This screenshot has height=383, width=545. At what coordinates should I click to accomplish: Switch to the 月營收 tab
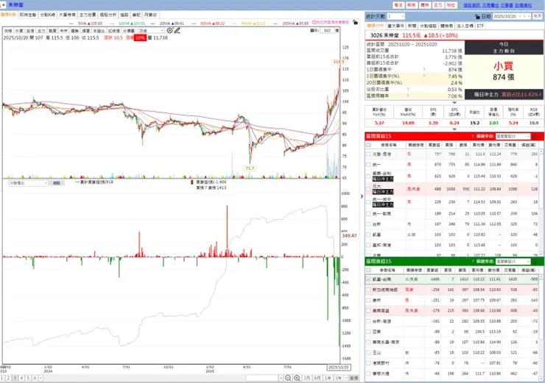[x=150, y=15]
